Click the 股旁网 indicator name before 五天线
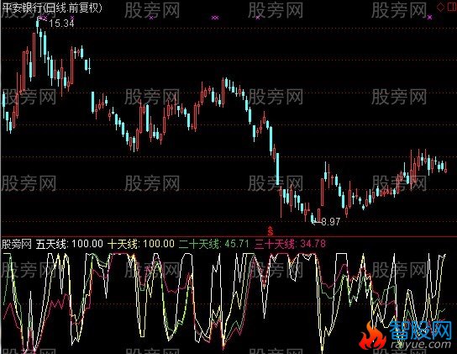The width and height of the screenshot is (457, 354). (16, 244)
